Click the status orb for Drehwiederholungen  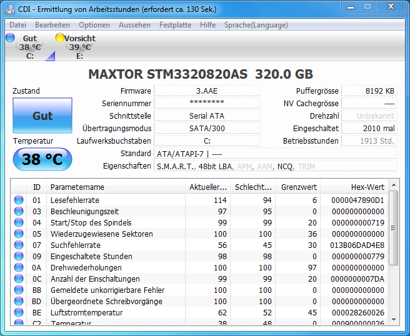point(19,267)
